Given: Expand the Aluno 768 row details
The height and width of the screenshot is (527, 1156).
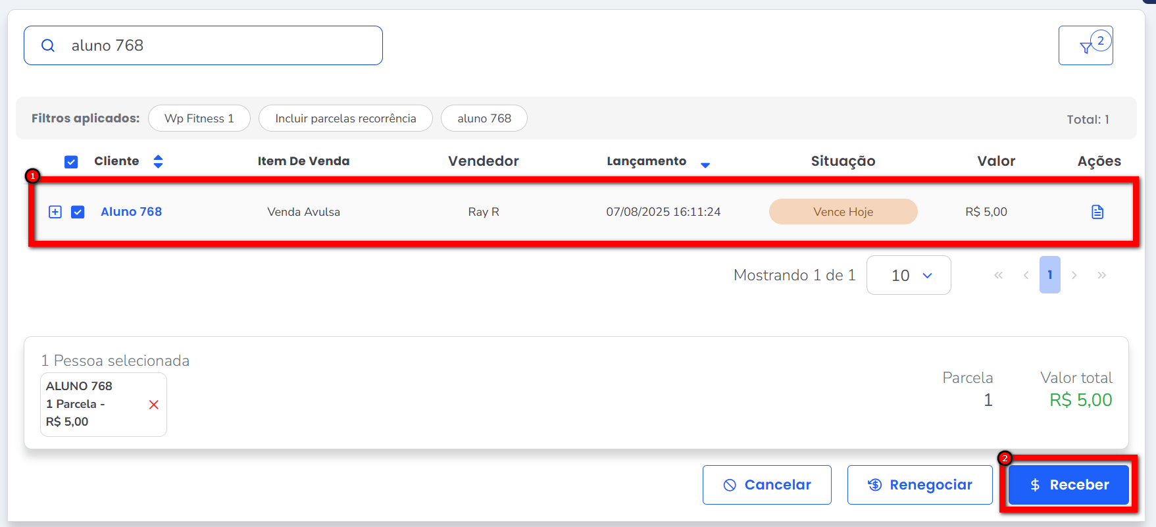Looking at the screenshot, I should coord(55,212).
